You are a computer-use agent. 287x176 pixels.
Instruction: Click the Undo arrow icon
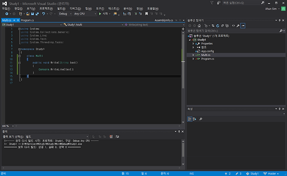43,14
